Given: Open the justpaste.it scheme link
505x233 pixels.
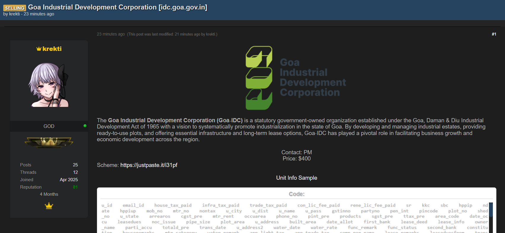Looking at the screenshot, I should [x=148, y=165].
